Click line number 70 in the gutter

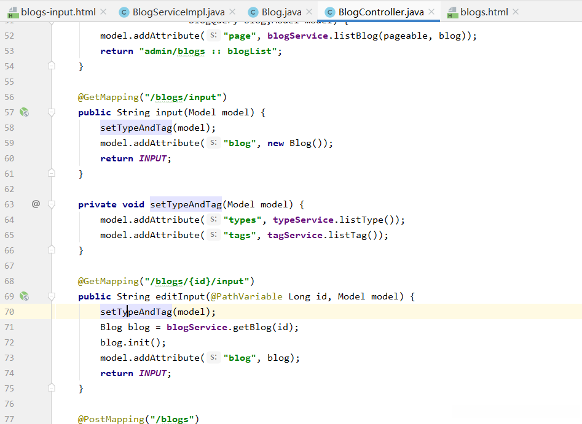[x=9, y=312]
